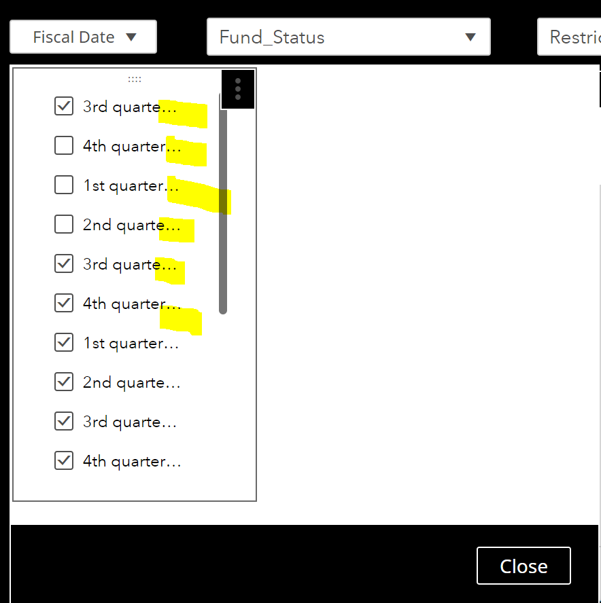Click the drag handle dots above the checklist

pos(134,78)
